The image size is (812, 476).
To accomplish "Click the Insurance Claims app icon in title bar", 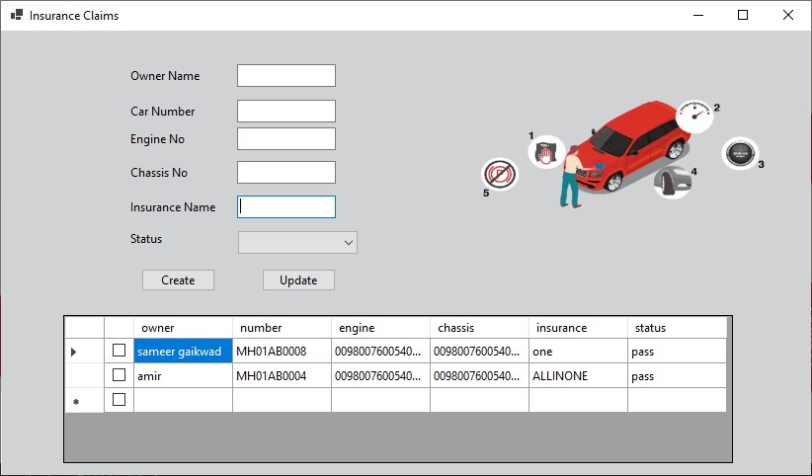I will (x=15, y=16).
